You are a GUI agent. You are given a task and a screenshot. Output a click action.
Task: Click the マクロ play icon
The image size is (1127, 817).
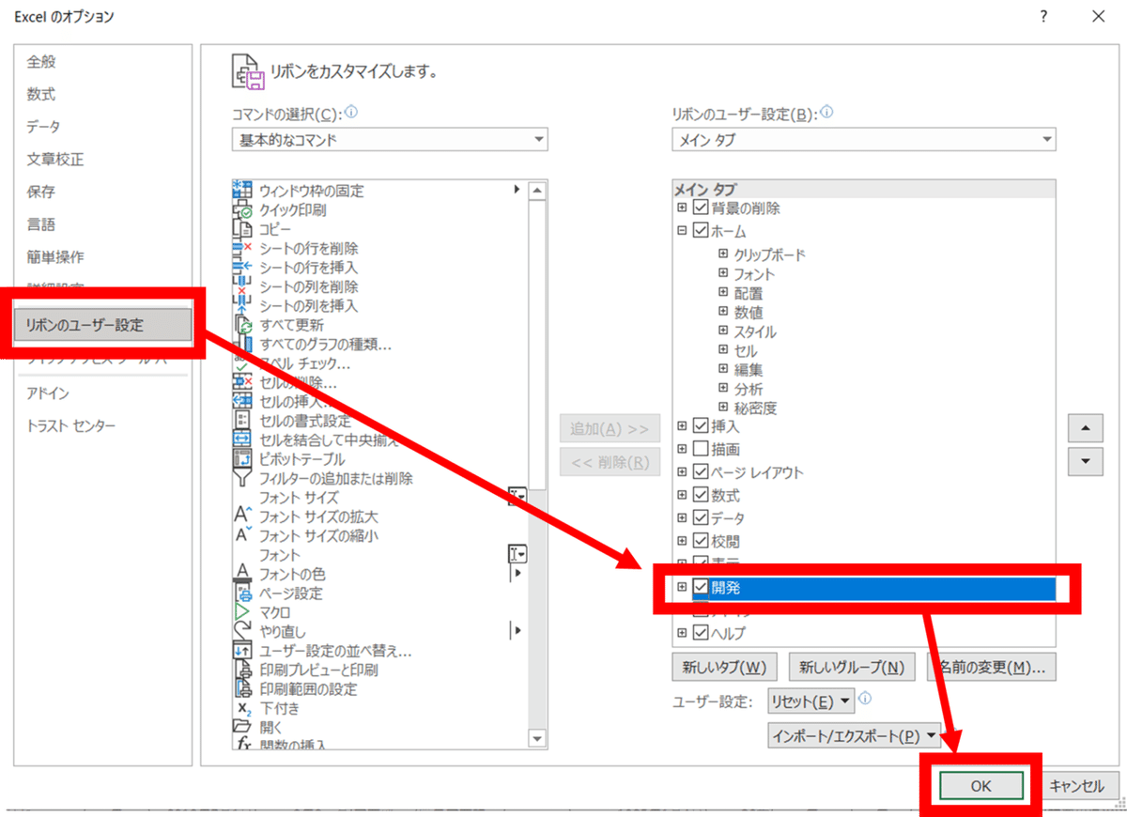[241, 612]
